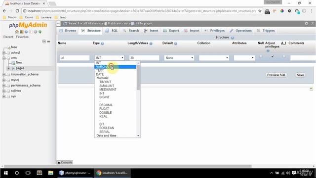Open File Explorer from taskbar
Screen dimensions: 316x178
click(50, 173)
